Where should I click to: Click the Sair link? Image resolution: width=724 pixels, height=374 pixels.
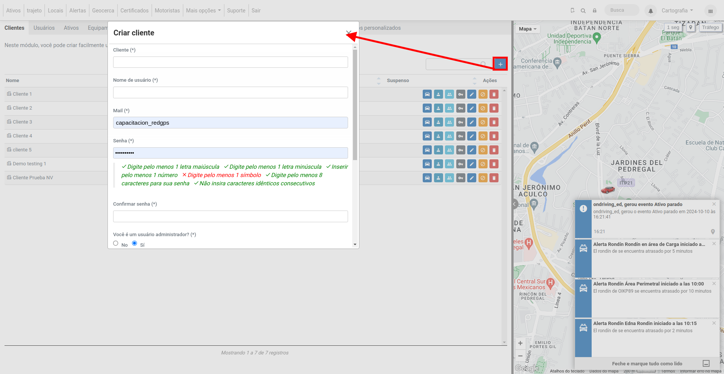256,11
